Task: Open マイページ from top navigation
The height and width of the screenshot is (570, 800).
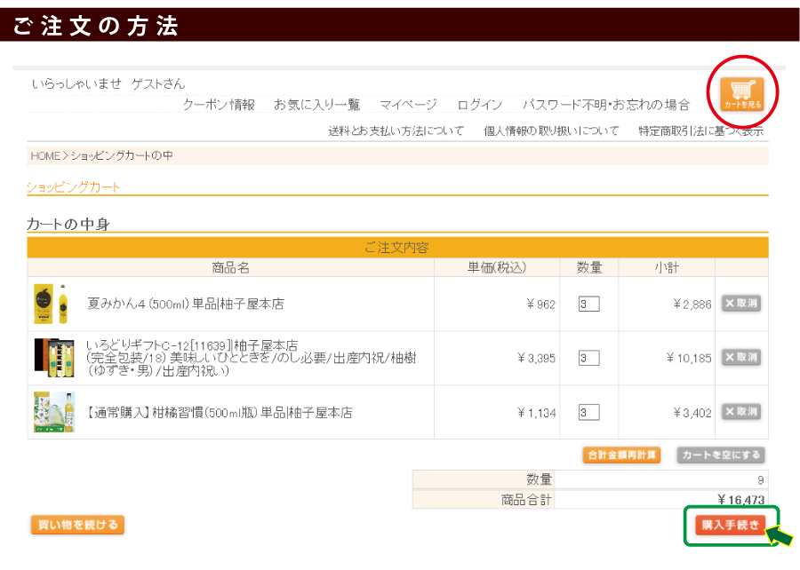Action: (408, 105)
